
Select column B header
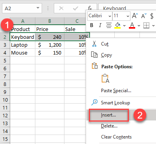[x=50, y=21]
